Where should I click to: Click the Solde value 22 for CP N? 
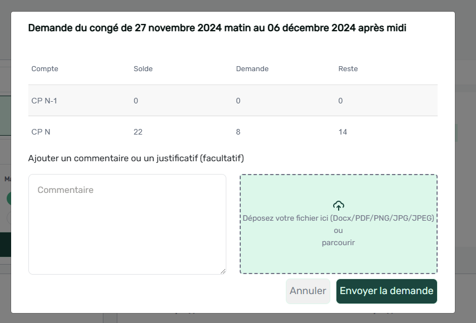(x=138, y=132)
